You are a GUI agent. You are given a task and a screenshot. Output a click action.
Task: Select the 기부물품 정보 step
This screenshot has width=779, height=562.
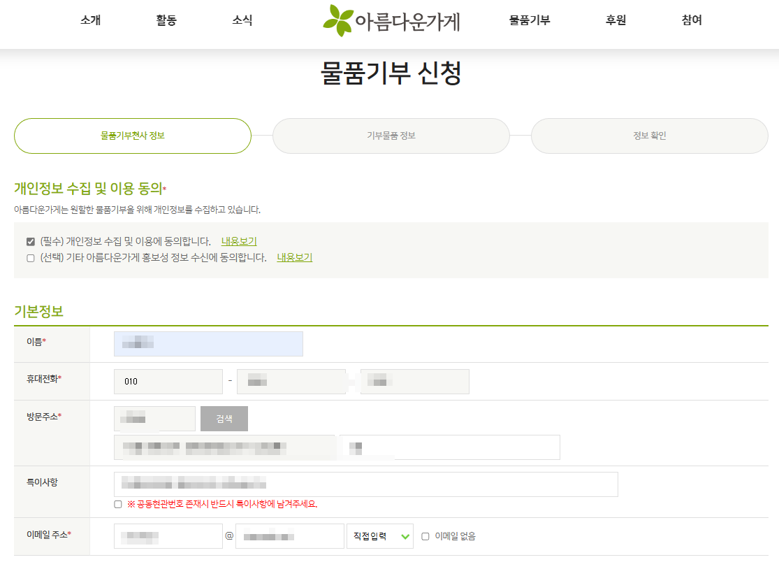[x=391, y=136]
